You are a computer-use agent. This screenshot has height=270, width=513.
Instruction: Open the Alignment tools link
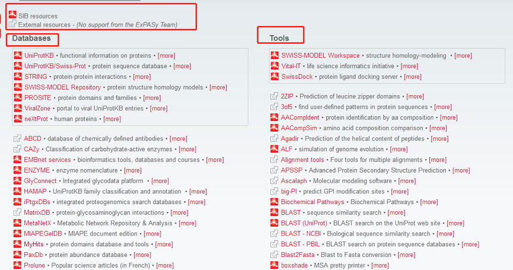[302, 160]
